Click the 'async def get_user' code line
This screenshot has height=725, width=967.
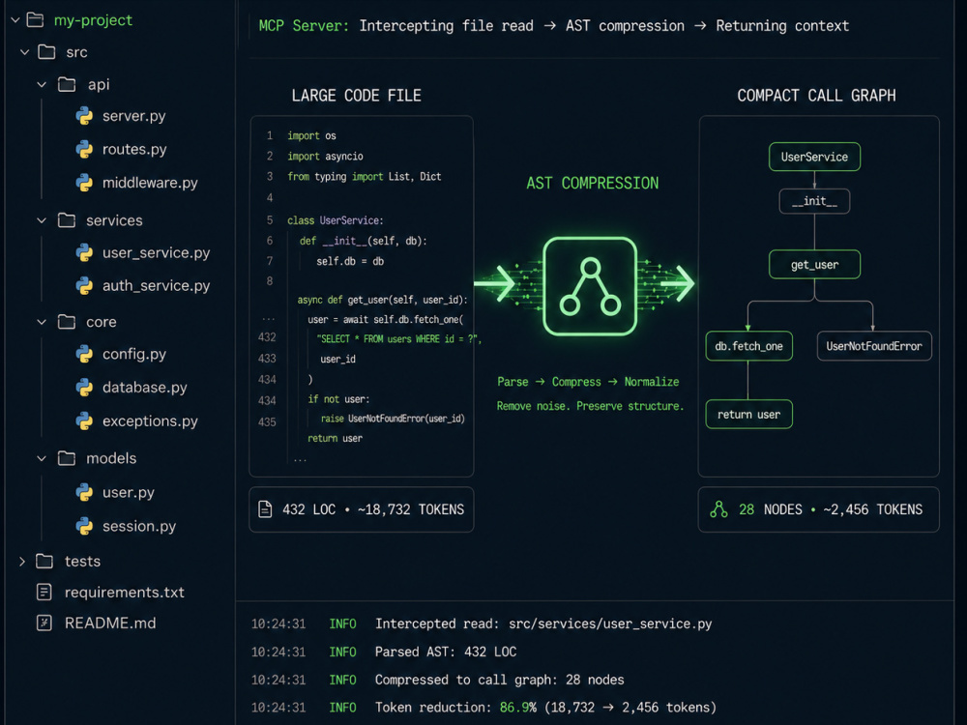click(382, 300)
